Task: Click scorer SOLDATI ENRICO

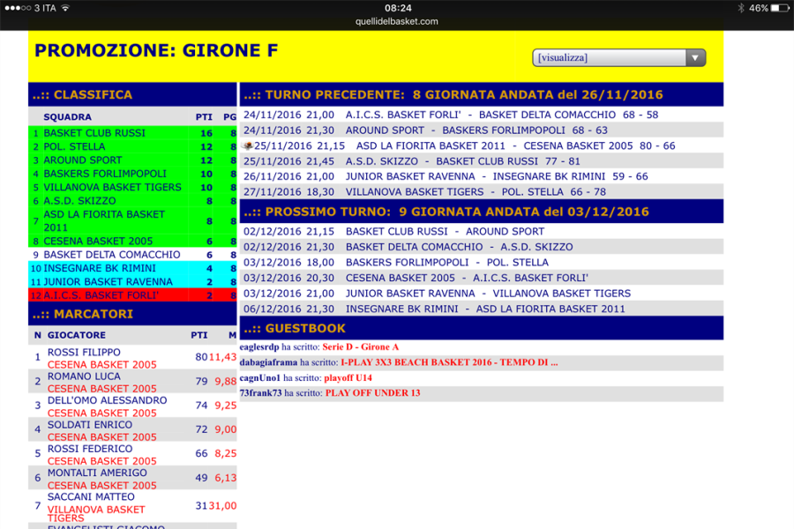Action: pos(90,424)
